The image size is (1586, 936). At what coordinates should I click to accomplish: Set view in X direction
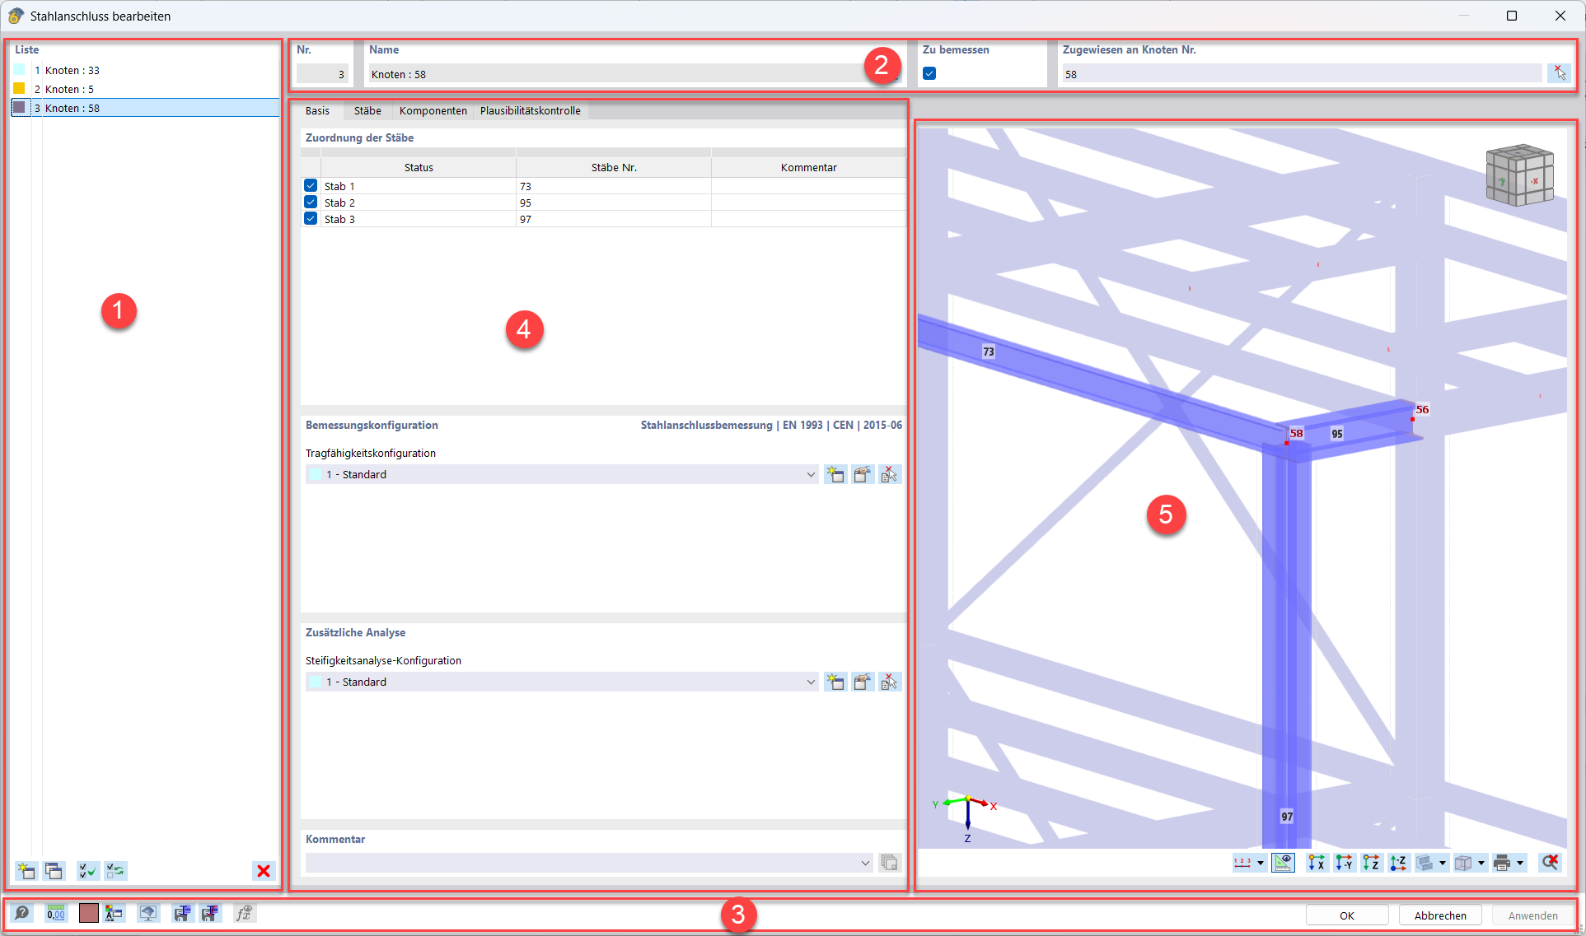pyautogui.click(x=1317, y=863)
